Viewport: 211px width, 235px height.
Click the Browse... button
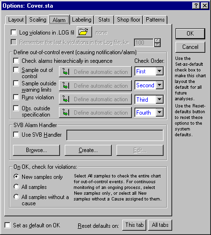point(36,150)
